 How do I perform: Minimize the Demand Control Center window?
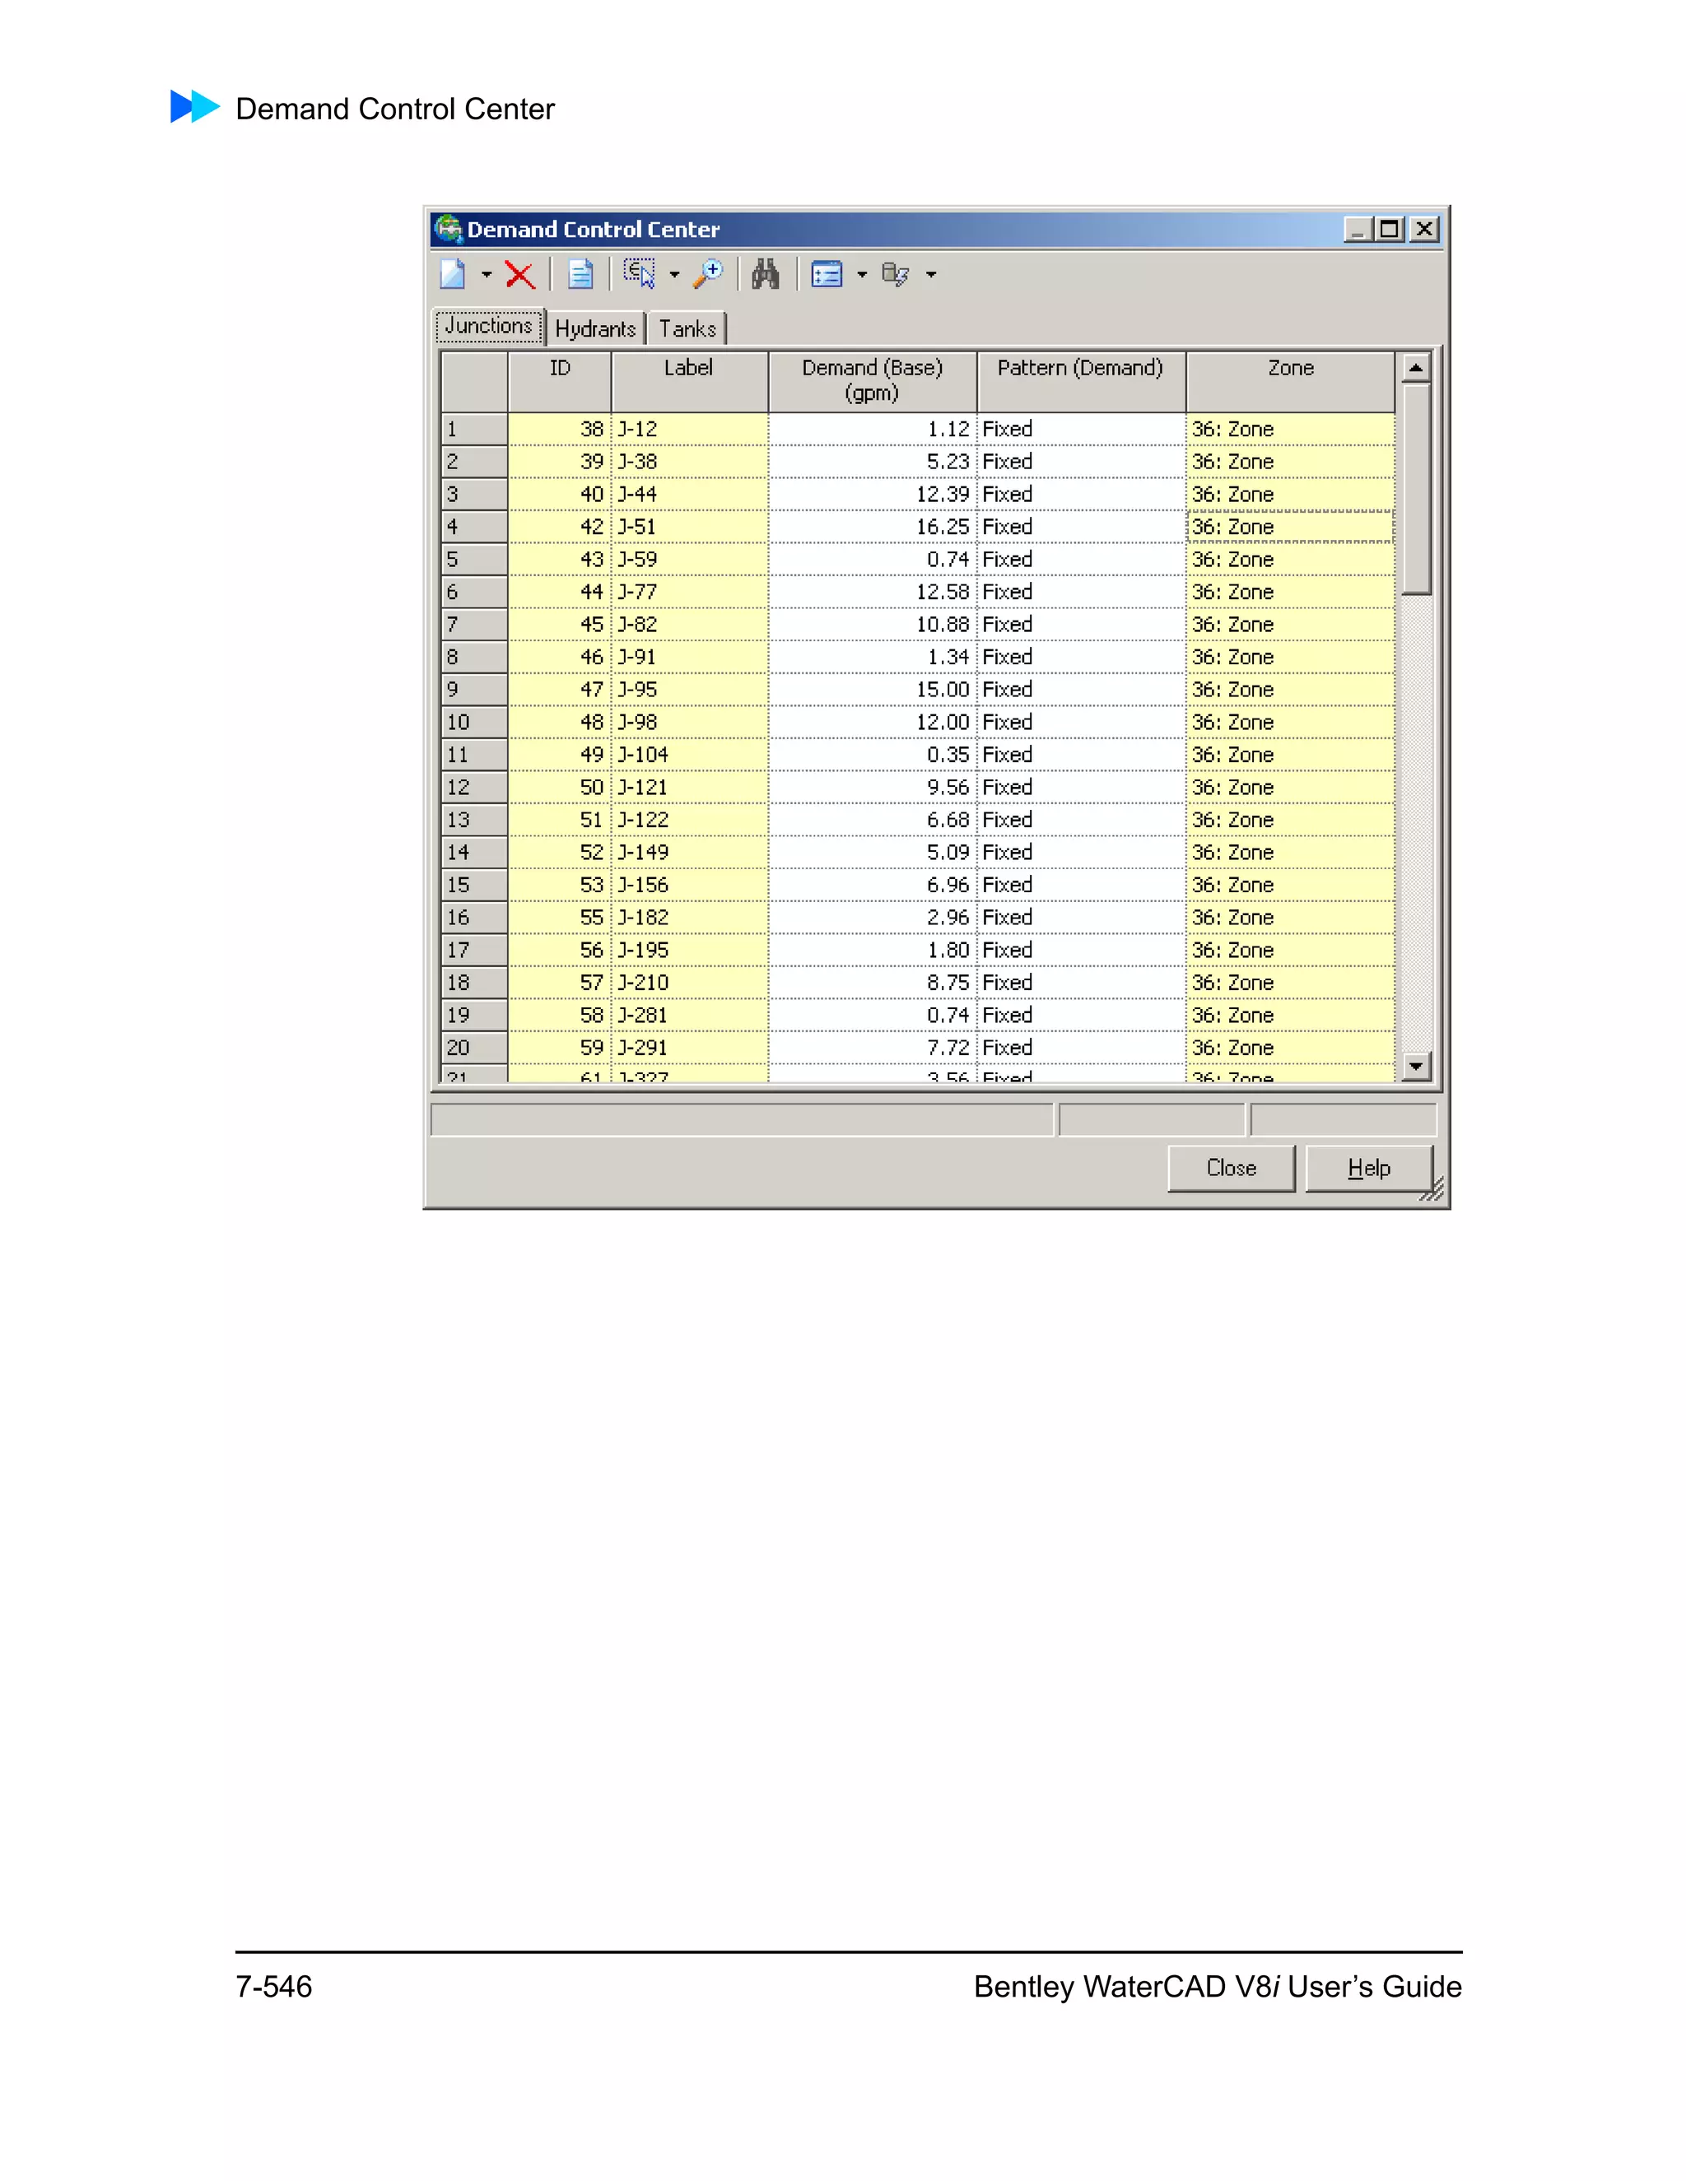pos(1358,230)
